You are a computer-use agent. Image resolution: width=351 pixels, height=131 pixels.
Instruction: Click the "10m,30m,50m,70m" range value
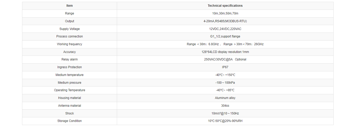coord(225,13)
